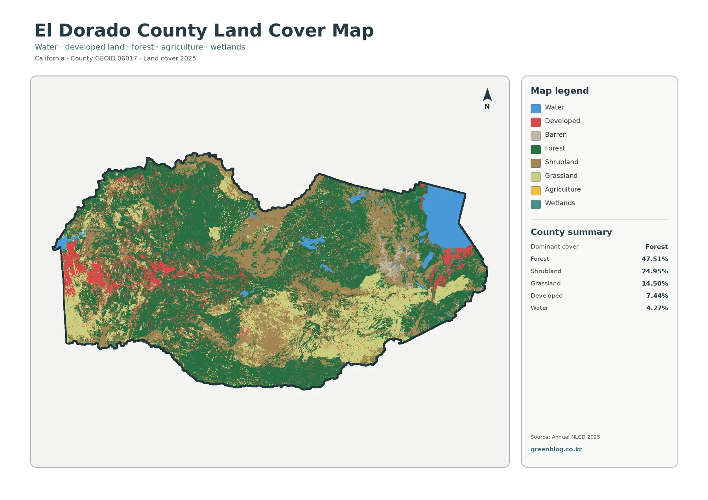Click the water, developed land subtitle line
The width and height of the screenshot is (708, 500).
(x=140, y=47)
